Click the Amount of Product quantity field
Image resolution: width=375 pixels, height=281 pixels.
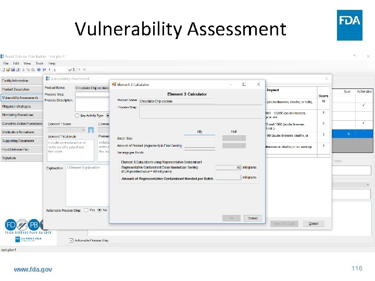(x=199, y=146)
